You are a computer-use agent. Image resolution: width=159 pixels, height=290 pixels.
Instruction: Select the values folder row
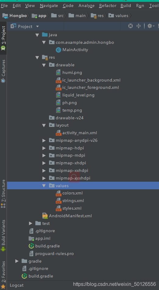tap(83, 186)
